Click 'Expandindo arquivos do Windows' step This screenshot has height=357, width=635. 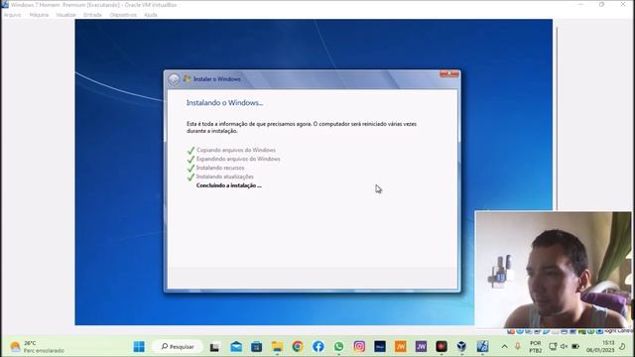click(x=238, y=159)
